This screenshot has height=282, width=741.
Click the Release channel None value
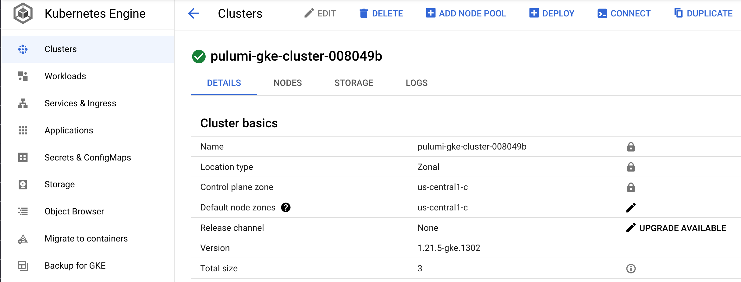click(428, 228)
